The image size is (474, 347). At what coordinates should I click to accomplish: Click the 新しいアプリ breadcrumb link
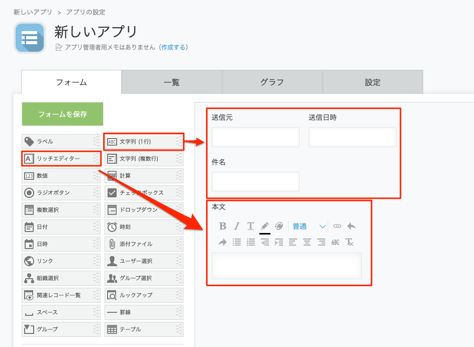pos(33,12)
